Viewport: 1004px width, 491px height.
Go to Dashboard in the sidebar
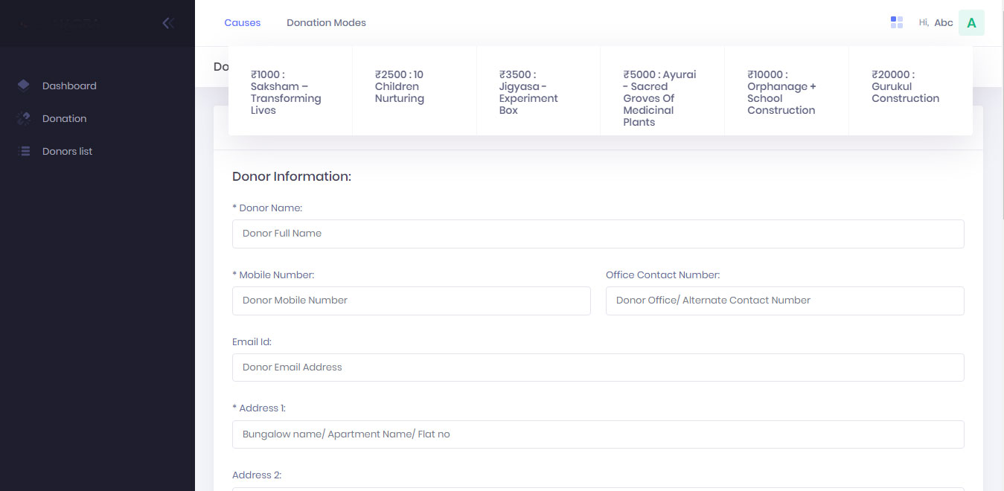coord(69,86)
